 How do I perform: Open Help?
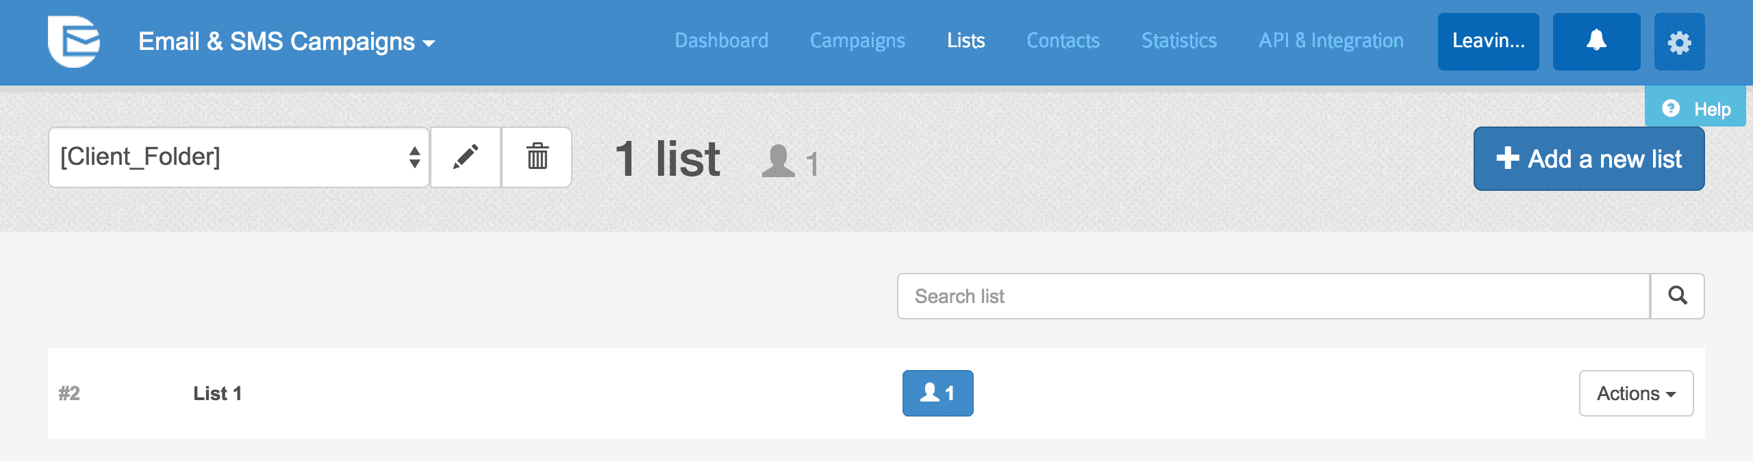(x=1695, y=107)
